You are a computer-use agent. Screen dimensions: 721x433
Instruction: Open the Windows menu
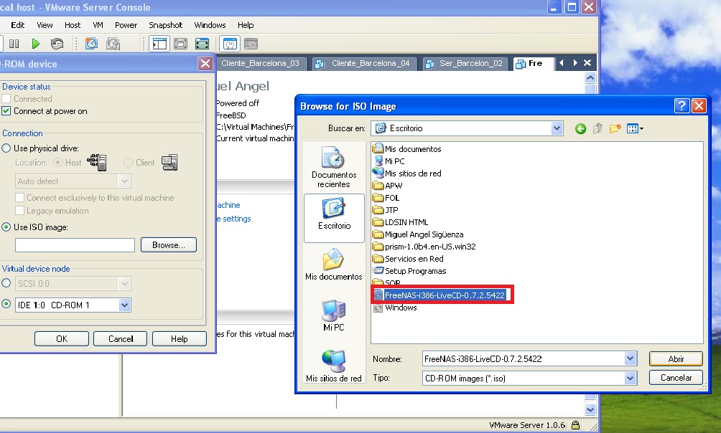(x=210, y=25)
